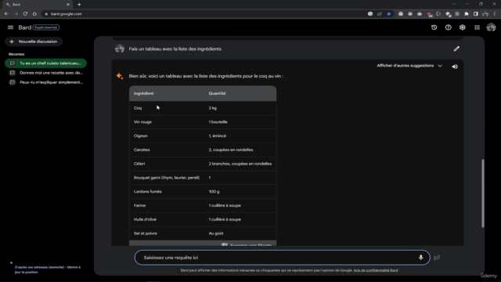Click the 'Quantité' column header
The width and height of the screenshot is (501, 282).
point(218,93)
